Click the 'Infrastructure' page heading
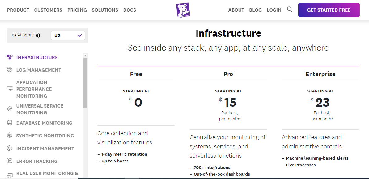The width and height of the screenshot is (369, 179). 228,34
